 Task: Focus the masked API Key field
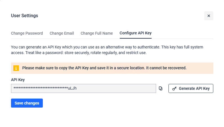point(113,88)
